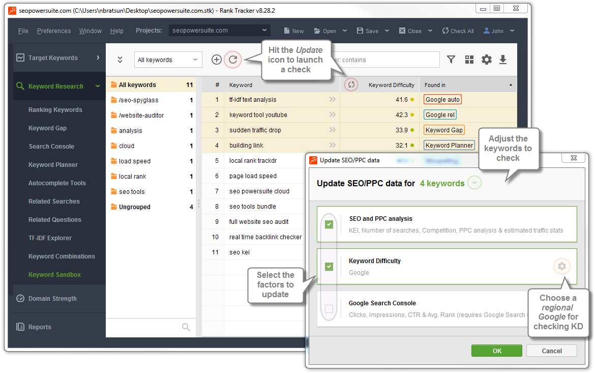Click the Keyword Gap tag in table
The image size is (595, 373).
click(x=444, y=130)
